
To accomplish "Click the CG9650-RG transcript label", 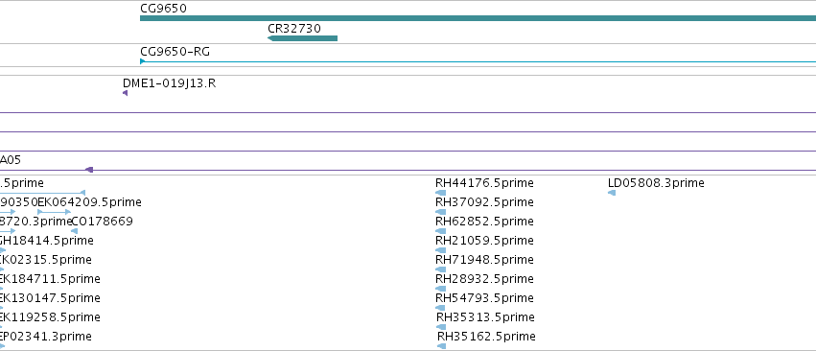I will point(175,52).
